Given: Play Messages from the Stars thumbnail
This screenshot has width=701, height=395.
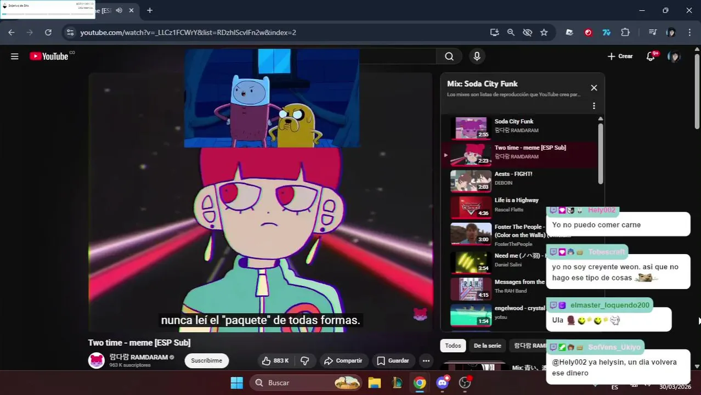Looking at the screenshot, I should (x=471, y=289).
